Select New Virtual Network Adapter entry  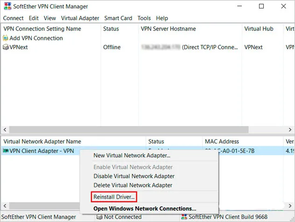pos(132,156)
